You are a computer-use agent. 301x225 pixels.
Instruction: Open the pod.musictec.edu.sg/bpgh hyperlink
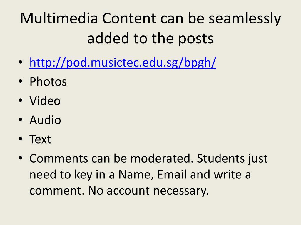tap(123, 62)
